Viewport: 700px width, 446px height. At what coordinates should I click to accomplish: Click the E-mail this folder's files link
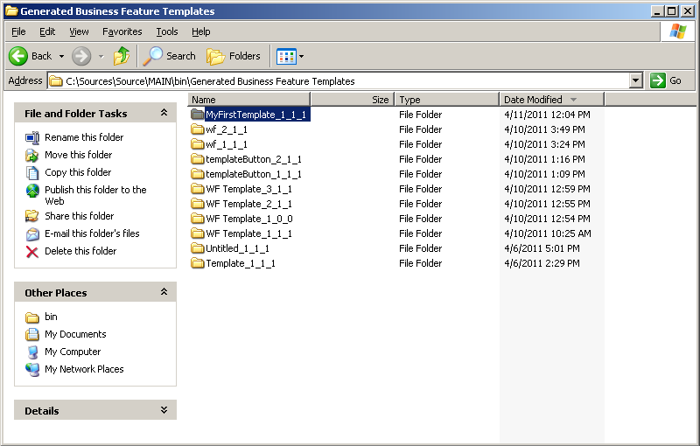[92, 233]
